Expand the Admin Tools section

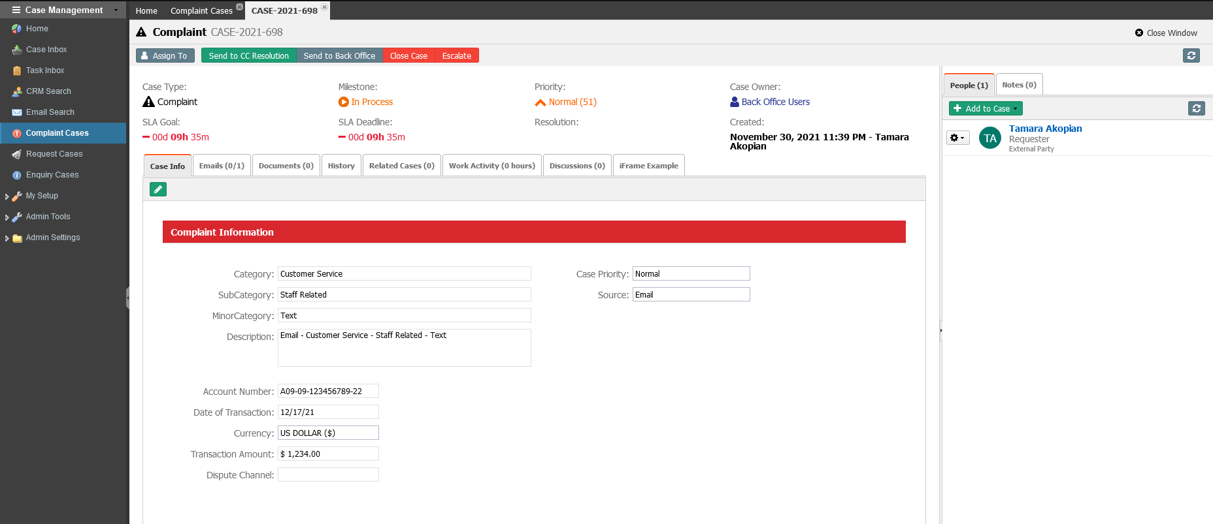7,217
